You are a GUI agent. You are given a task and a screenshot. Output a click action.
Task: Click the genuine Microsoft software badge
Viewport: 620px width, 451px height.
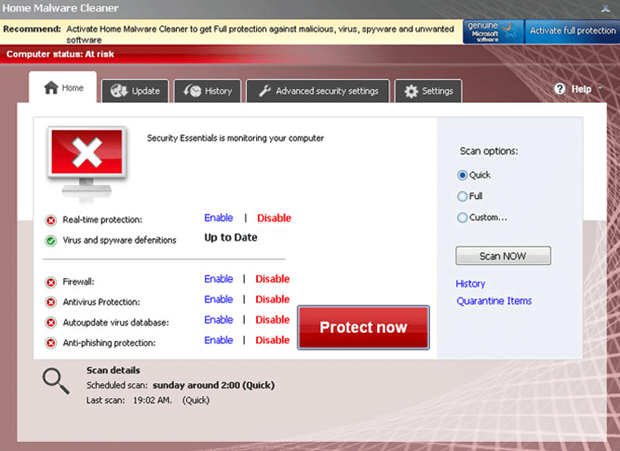(493, 31)
